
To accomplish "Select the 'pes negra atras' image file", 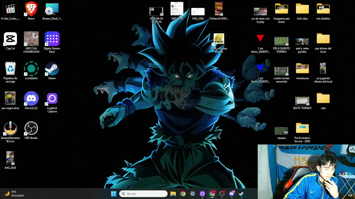I will (10, 101).
